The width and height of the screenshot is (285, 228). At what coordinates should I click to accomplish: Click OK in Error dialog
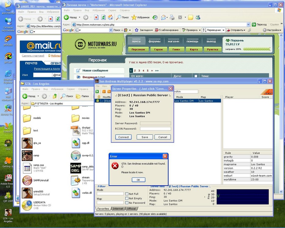(138, 180)
